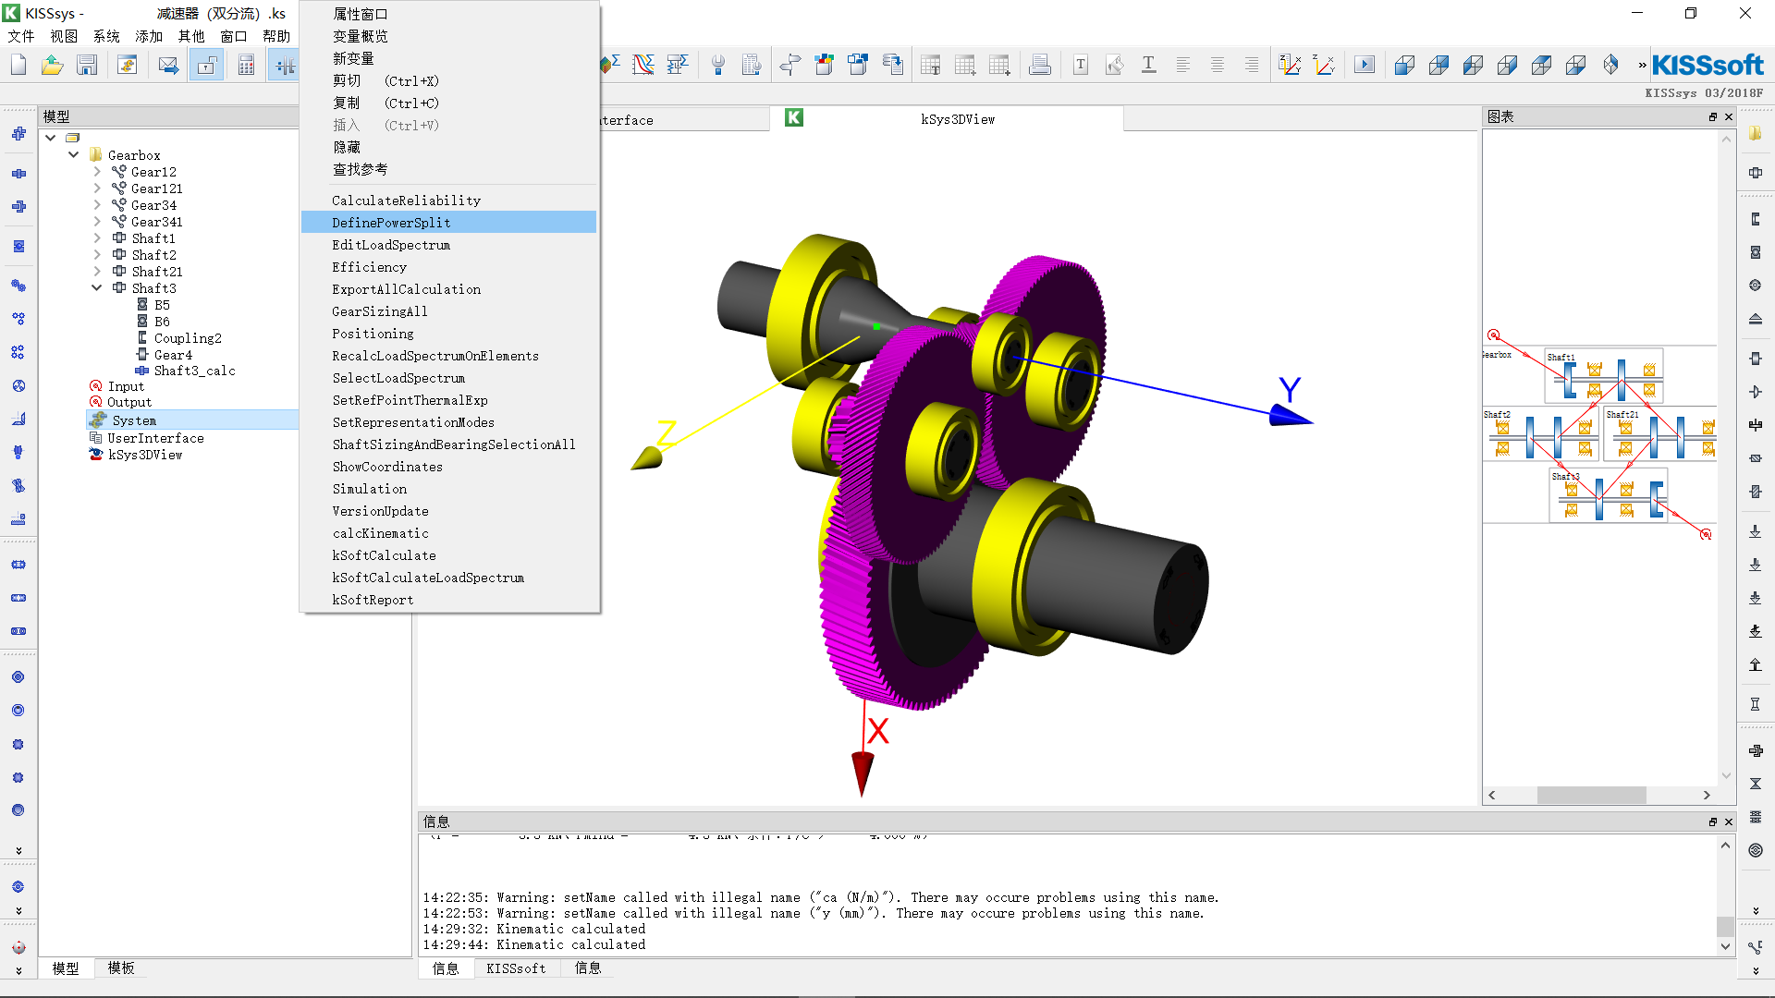Collapse the Gearbox folder node
This screenshot has height=998, width=1775.
pos(74,155)
